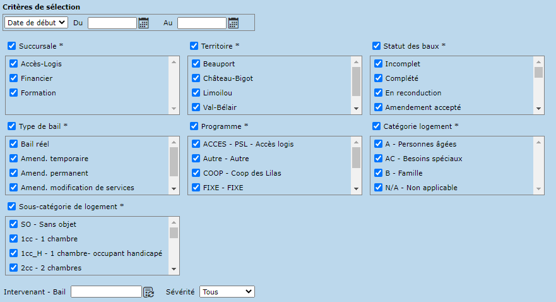Screen dimensions: 556x302
Task: Toggle COOP - Coop des Lilas programme
Action: pyautogui.click(x=195, y=173)
